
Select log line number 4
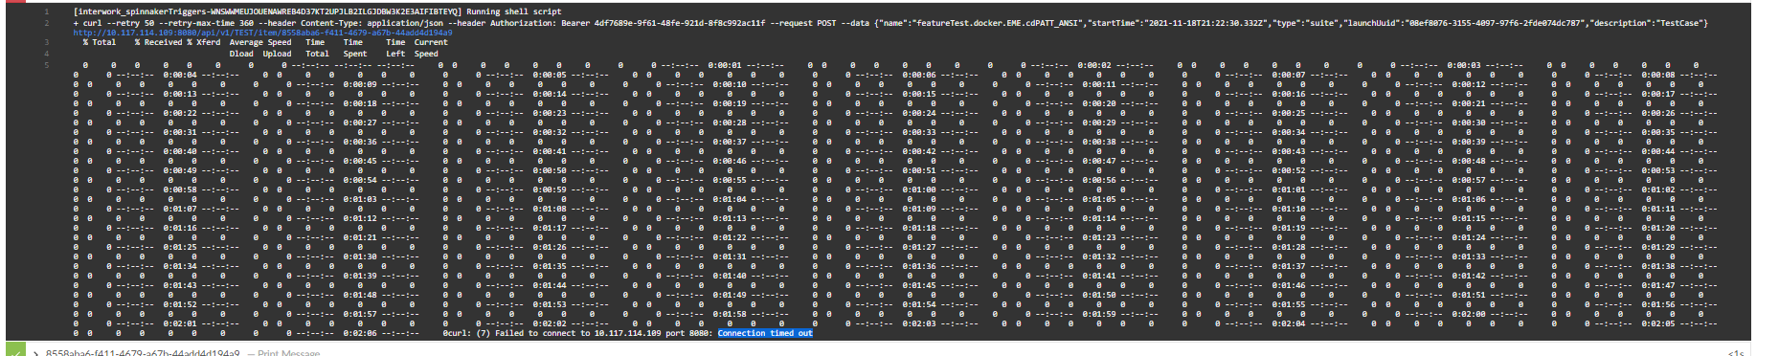click(x=46, y=54)
